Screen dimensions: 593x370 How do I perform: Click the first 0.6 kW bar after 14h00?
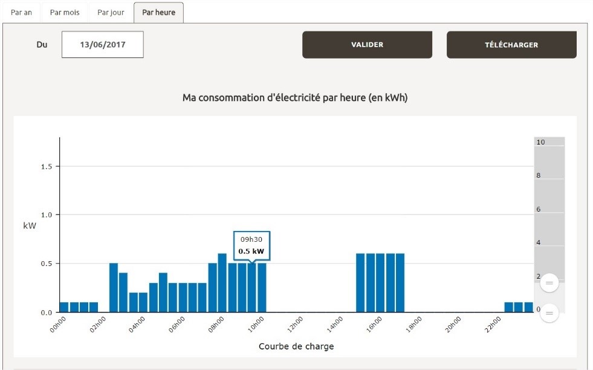360,282
